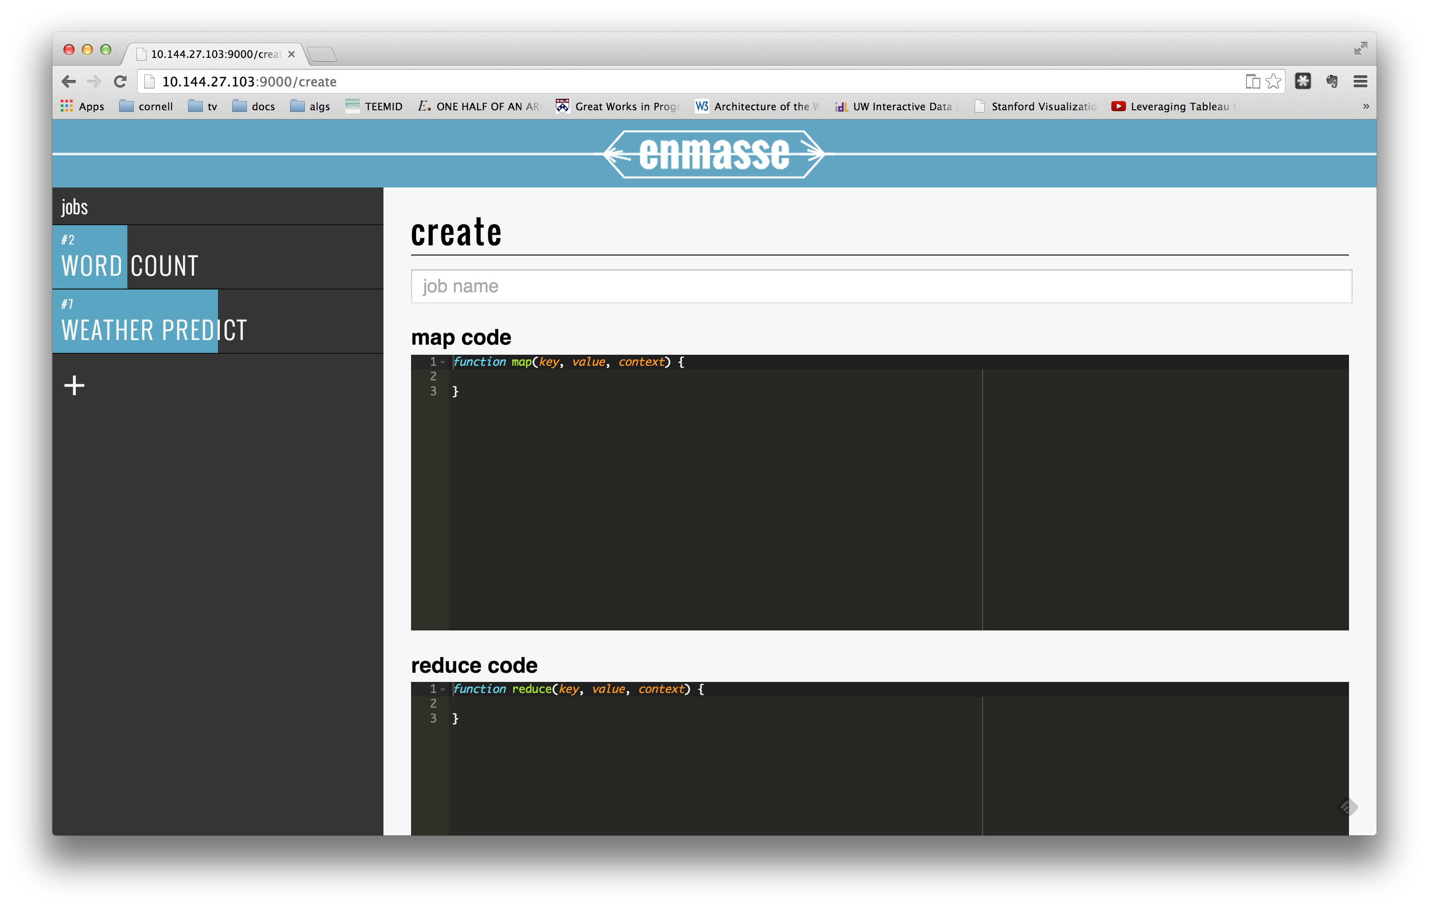
Task: Click the job name input field
Action: click(x=880, y=286)
